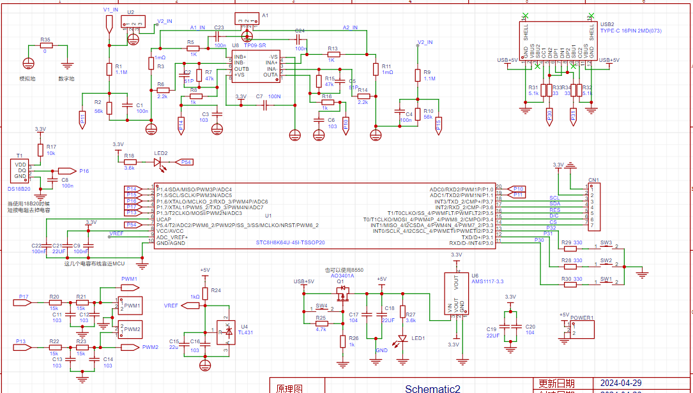Click the DS18B20 part name text
The width and height of the screenshot is (693, 393).
pyautogui.click(x=19, y=189)
